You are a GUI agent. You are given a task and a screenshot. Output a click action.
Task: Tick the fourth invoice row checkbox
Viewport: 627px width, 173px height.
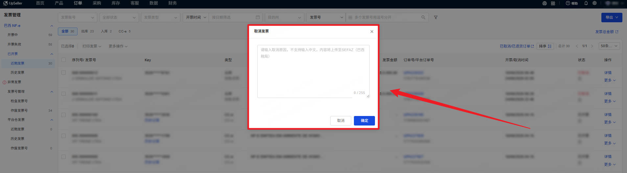[x=64, y=136]
